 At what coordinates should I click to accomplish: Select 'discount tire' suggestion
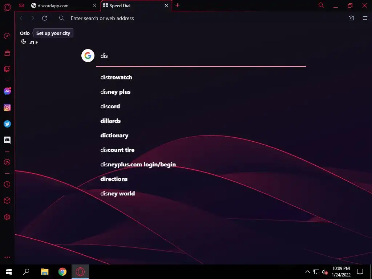point(117,150)
